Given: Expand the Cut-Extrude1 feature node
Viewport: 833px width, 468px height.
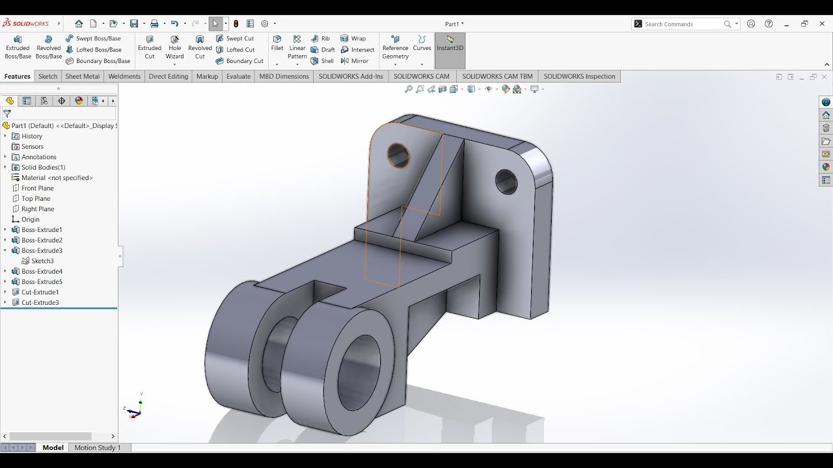Looking at the screenshot, I should click(5, 292).
